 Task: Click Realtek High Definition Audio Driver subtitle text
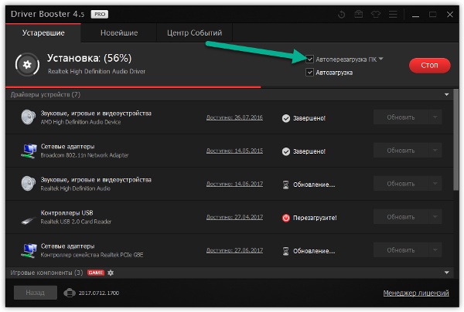pos(97,72)
